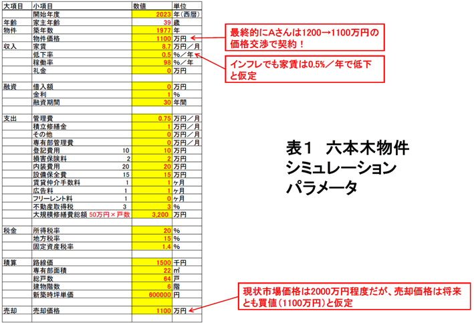
Task: Select the 路線価 value cell showing 1500
Action: tap(152, 263)
